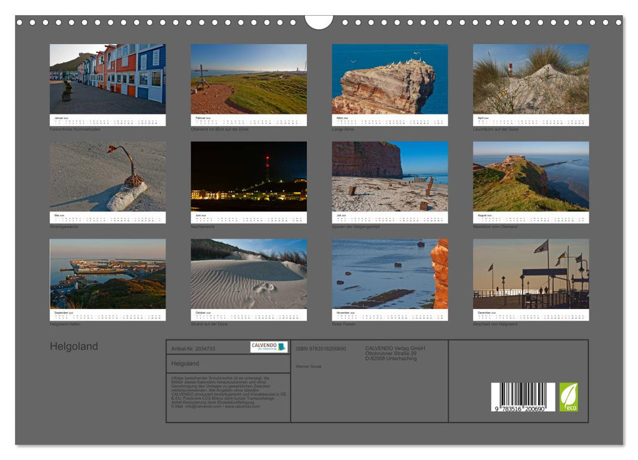Open the Strandgewächs beach plant photo
This screenshot has height=460, width=638.
pyautogui.click(x=108, y=176)
